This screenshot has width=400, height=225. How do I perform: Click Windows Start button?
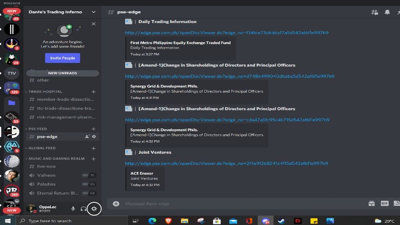tap(8, 221)
